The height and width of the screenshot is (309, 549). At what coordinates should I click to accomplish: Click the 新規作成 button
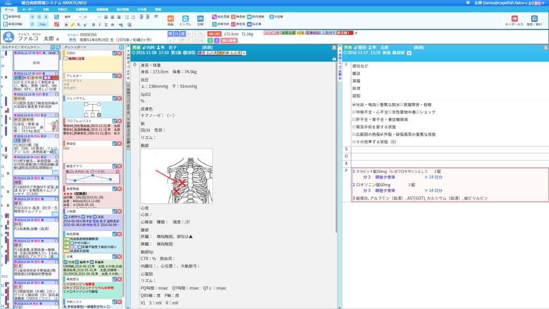point(12,17)
